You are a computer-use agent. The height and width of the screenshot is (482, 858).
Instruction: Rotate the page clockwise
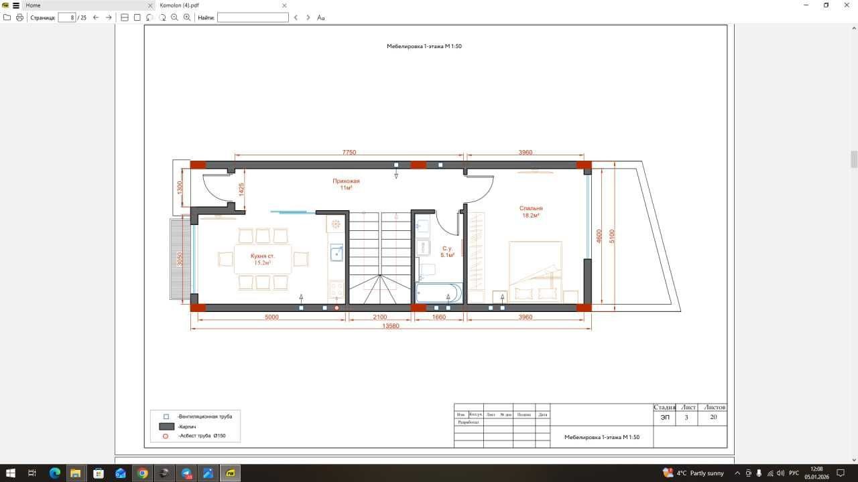[x=162, y=17]
